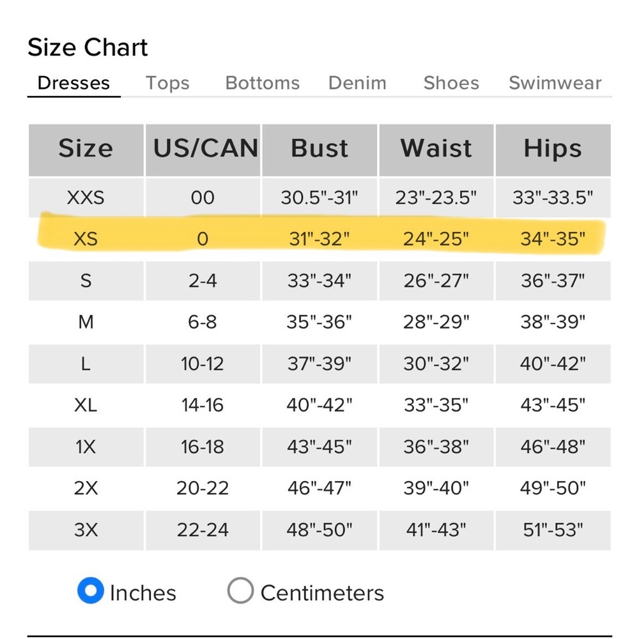Select the M size row label

coord(86,322)
